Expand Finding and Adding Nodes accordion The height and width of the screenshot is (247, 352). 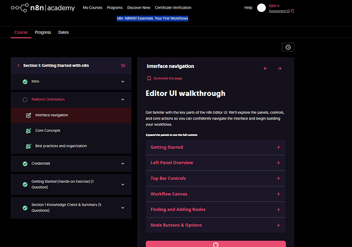pyautogui.click(x=216, y=210)
